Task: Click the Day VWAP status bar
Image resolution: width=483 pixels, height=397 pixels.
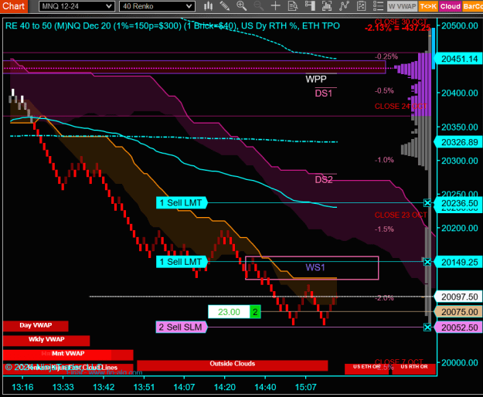Action: click(36, 326)
